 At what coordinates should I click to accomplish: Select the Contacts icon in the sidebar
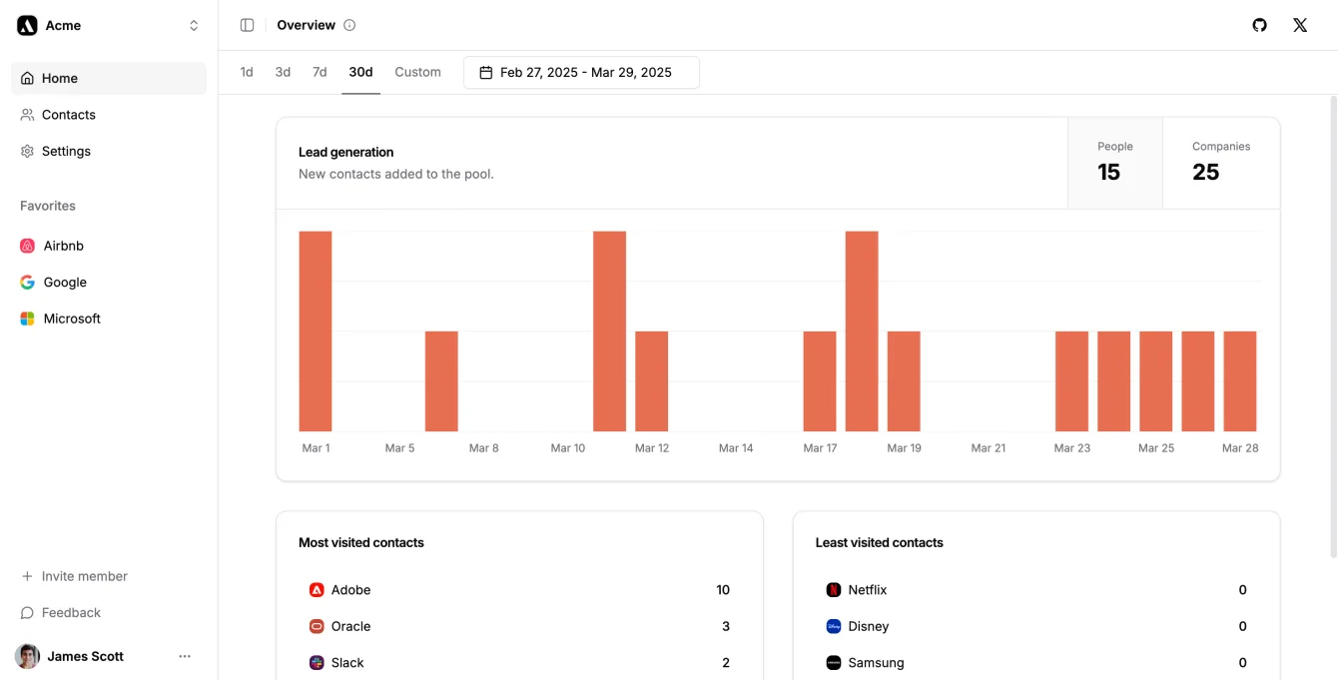(x=27, y=114)
